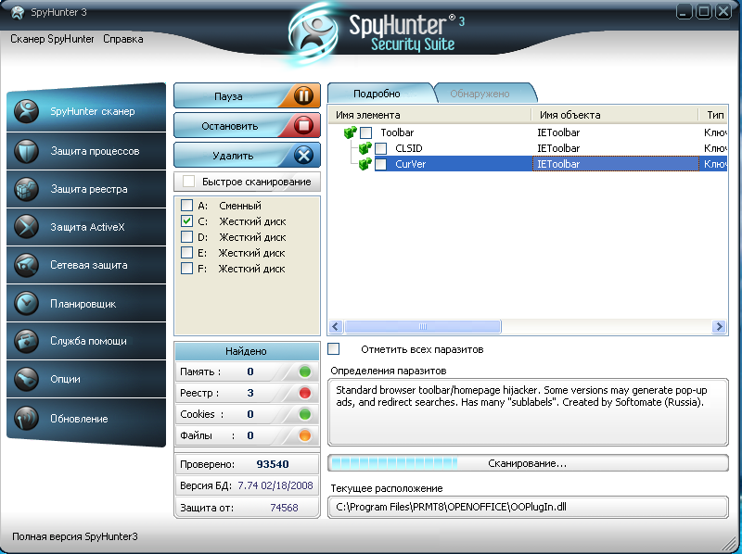Screen dimensions: 742x554
Task: Open the Защита реестра panel
Action: pos(86,189)
